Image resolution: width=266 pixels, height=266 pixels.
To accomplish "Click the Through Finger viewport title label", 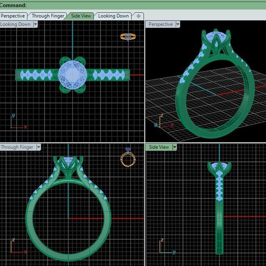I will pos(18,147).
